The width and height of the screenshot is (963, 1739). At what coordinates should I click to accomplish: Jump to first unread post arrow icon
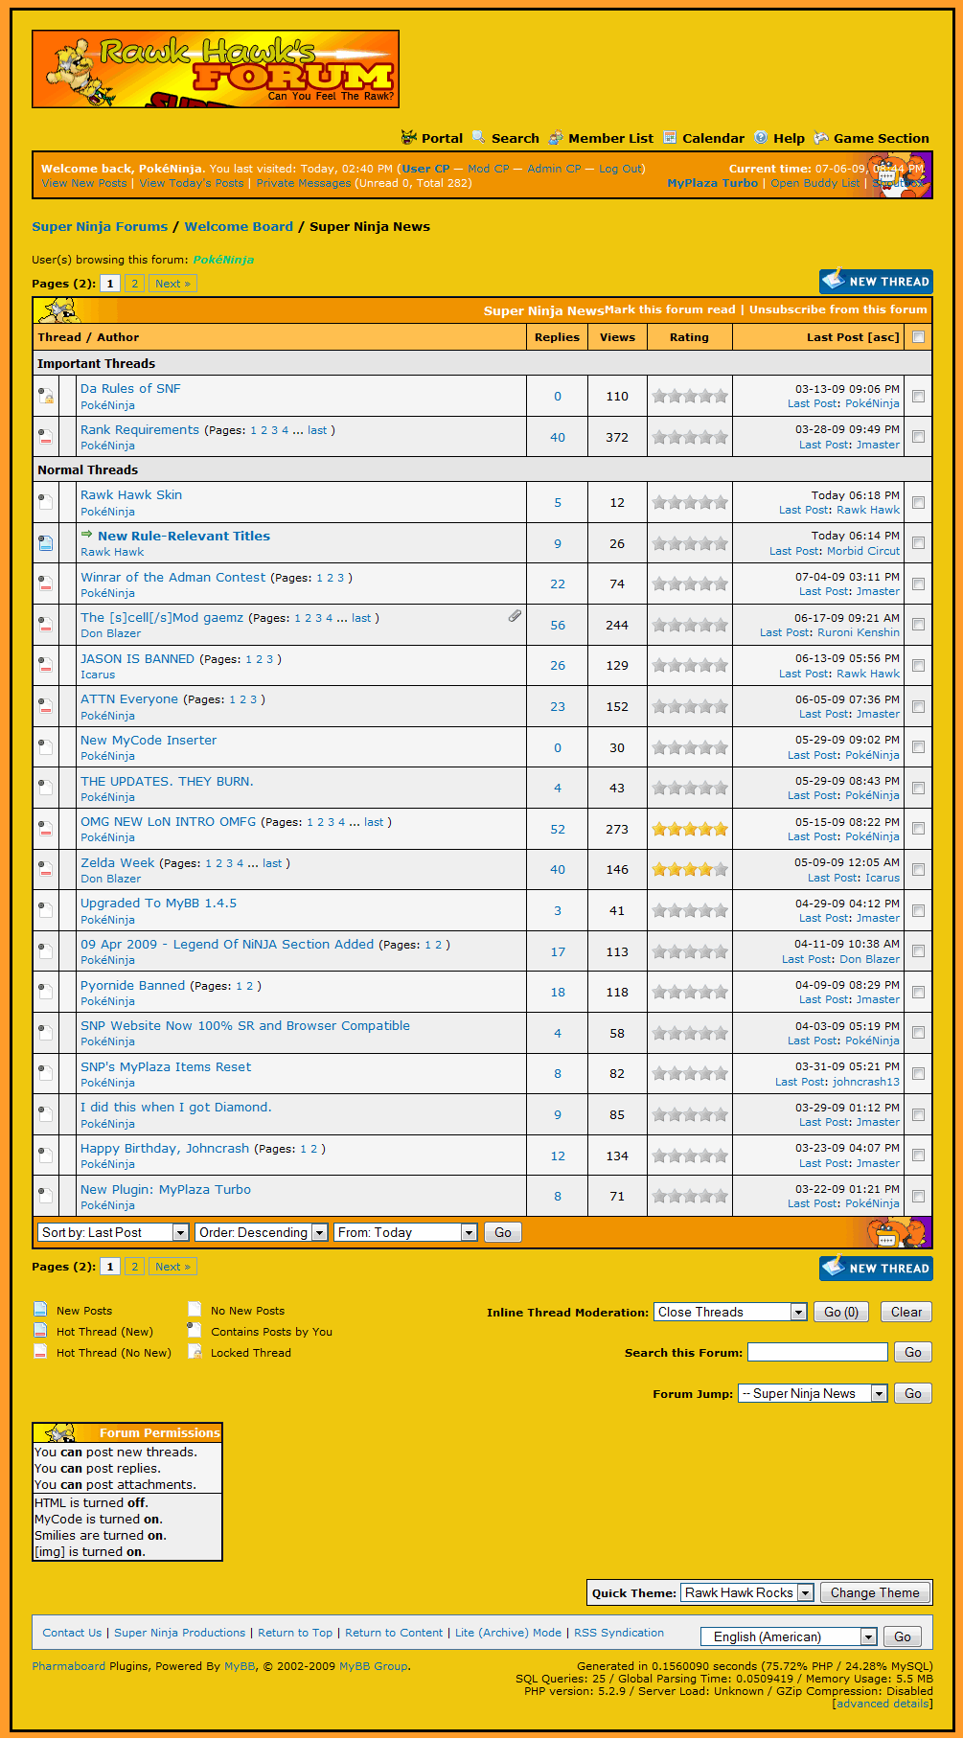tap(87, 535)
